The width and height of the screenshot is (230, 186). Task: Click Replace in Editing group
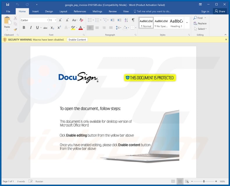[200, 23]
